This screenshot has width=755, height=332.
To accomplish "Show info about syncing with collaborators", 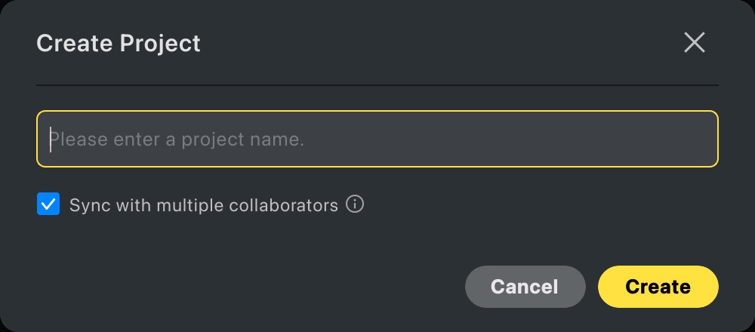I will (355, 204).
